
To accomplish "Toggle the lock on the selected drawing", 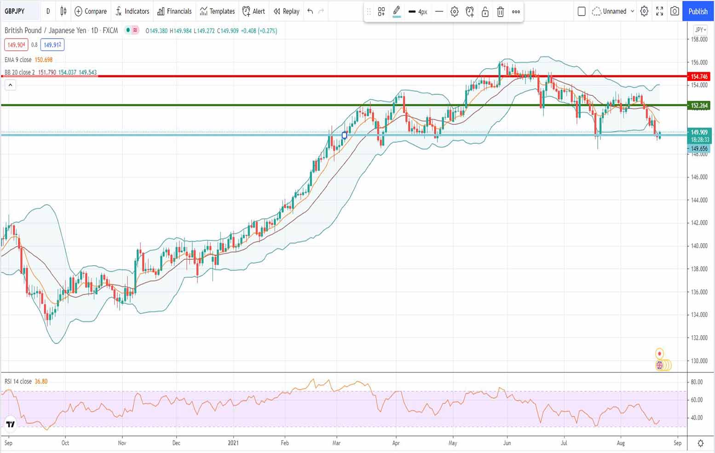I will click(x=485, y=12).
